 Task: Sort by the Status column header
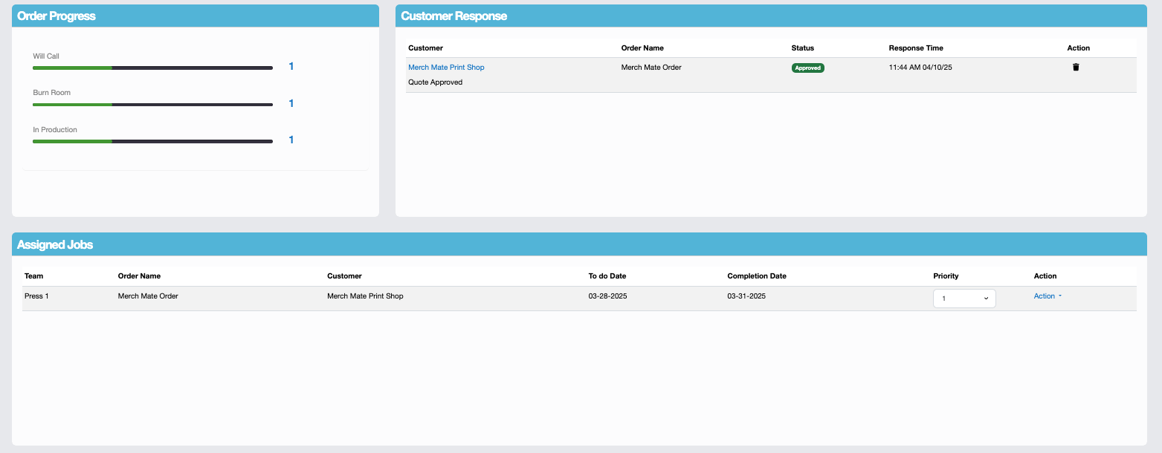pos(802,48)
